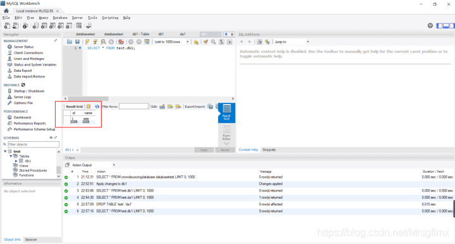455x244 pixels.
Task: Toggle invisible characters display
Action: pos(221,42)
